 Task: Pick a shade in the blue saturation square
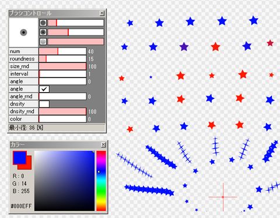(64, 181)
